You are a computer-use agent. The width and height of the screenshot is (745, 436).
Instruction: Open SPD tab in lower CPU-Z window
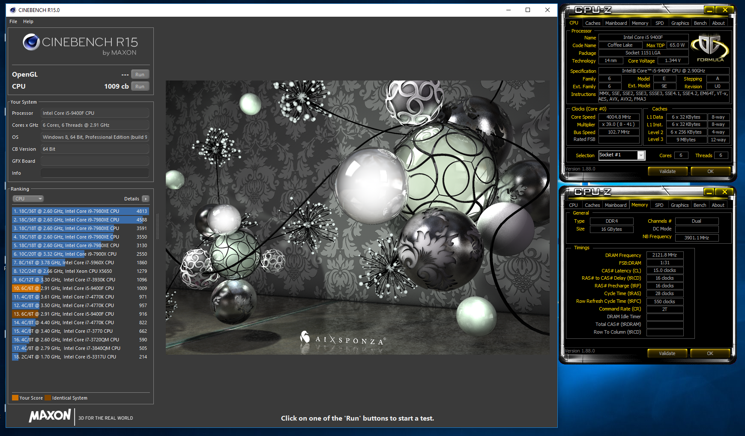coord(659,205)
